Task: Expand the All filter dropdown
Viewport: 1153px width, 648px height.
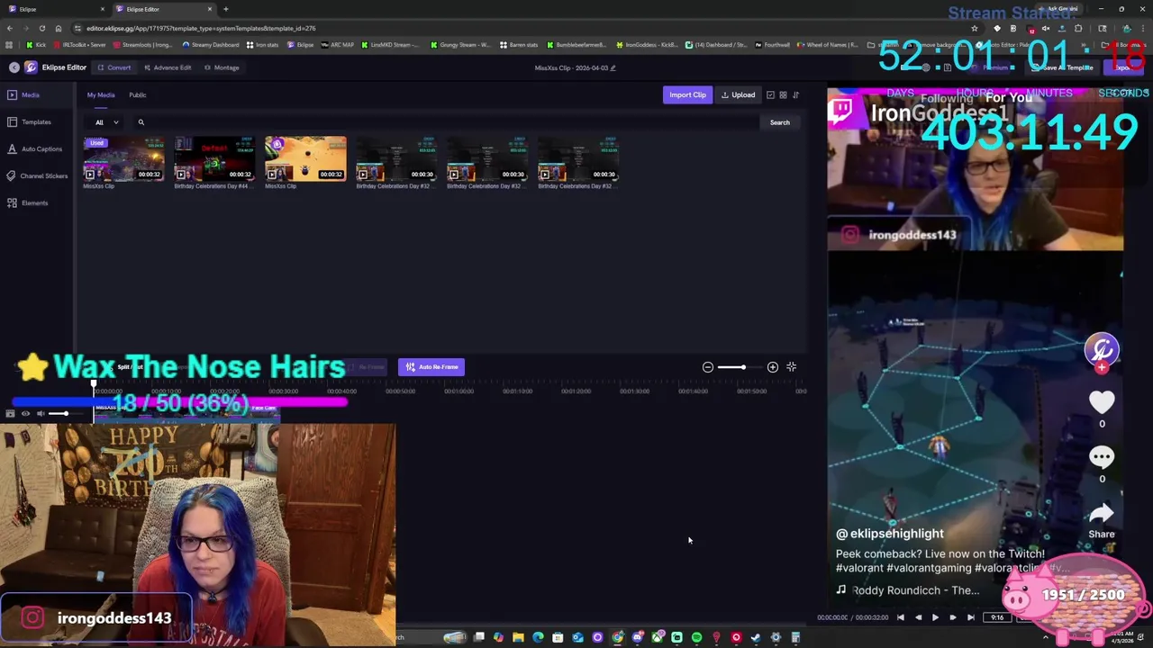Action: pyautogui.click(x=106, y=122)
